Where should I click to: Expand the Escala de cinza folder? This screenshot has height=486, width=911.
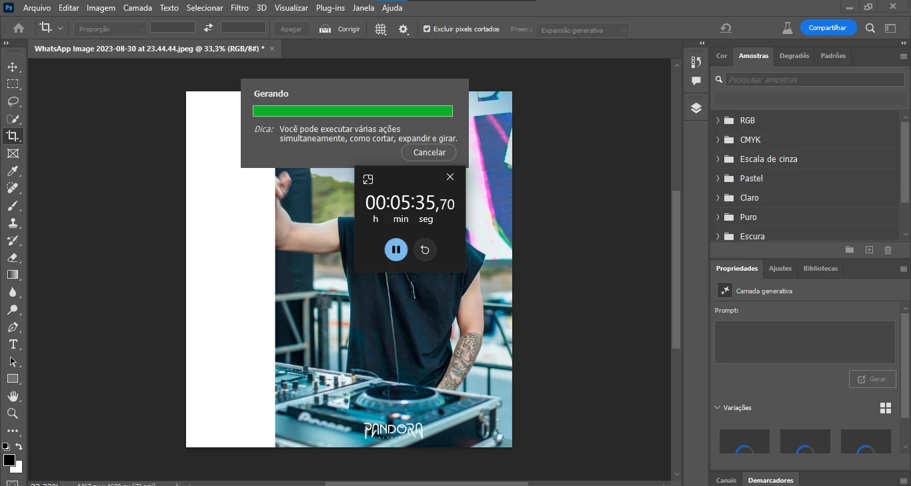[x=718, y=159]
